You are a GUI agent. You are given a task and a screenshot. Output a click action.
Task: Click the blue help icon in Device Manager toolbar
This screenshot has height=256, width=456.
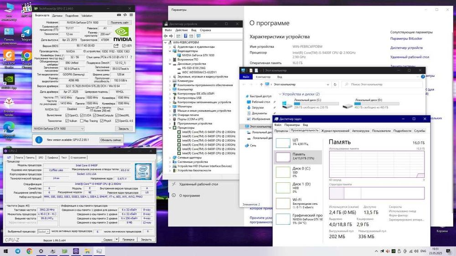pos(185,36)
